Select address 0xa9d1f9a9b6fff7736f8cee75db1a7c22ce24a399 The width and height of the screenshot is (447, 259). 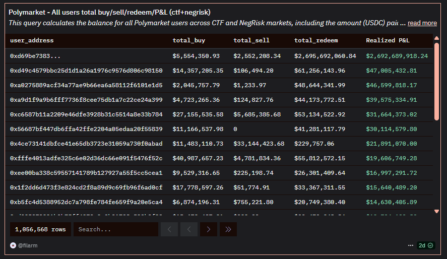pos(86,100)
